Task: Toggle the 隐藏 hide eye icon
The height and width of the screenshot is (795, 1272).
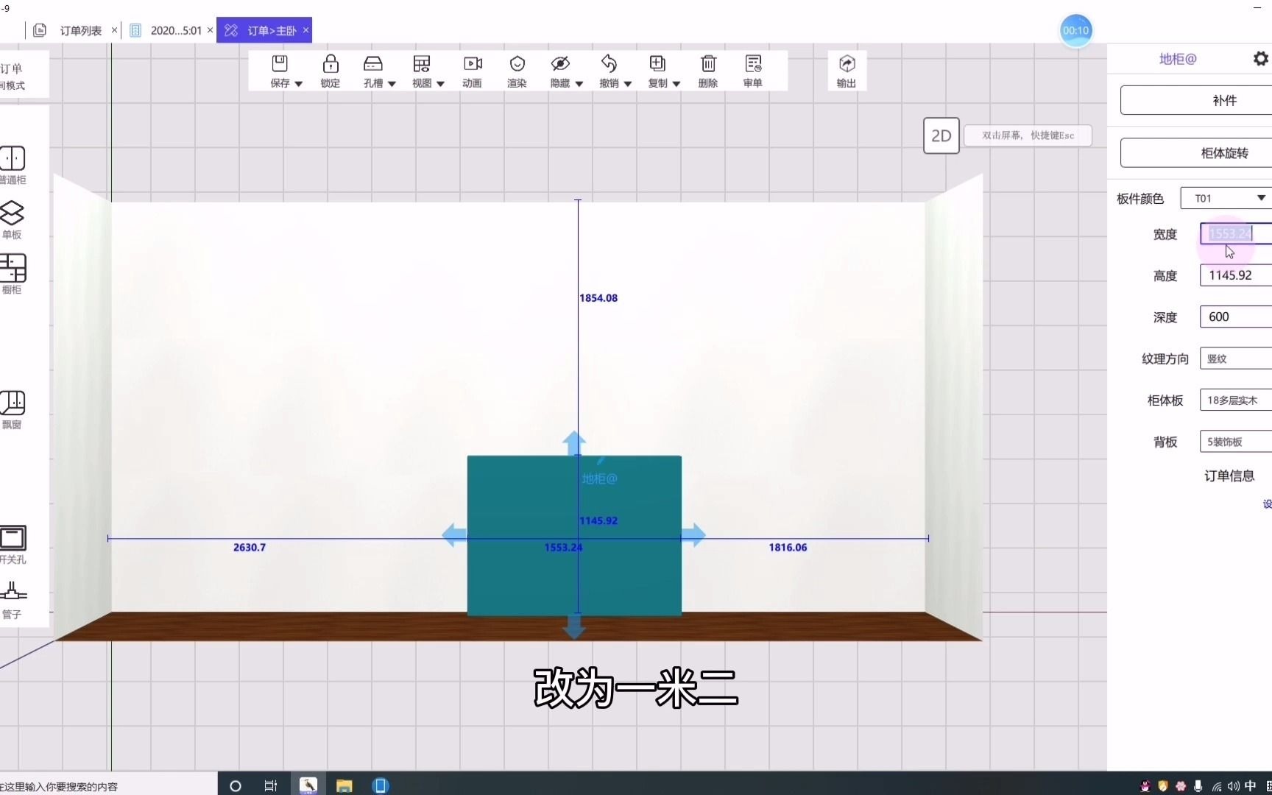Action: (560, 63)
